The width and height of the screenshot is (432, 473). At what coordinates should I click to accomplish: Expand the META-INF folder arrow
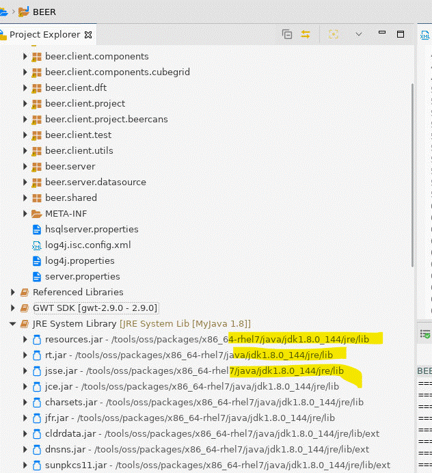coord(25,213)
